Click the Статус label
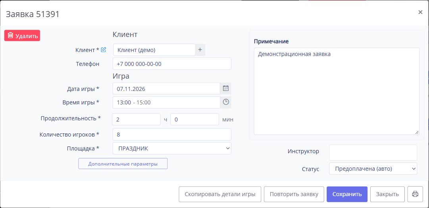The height and width of the screenshot is (208, 429). click(x=310, y=169)
